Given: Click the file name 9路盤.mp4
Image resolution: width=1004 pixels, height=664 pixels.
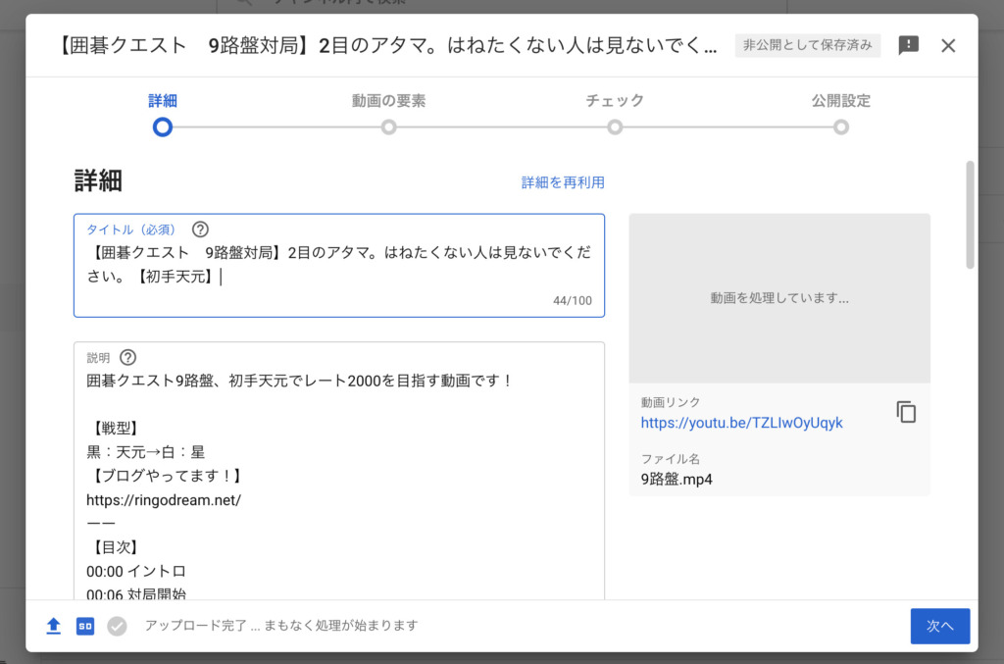Looking at the screenshot, I should click(677, 479).
